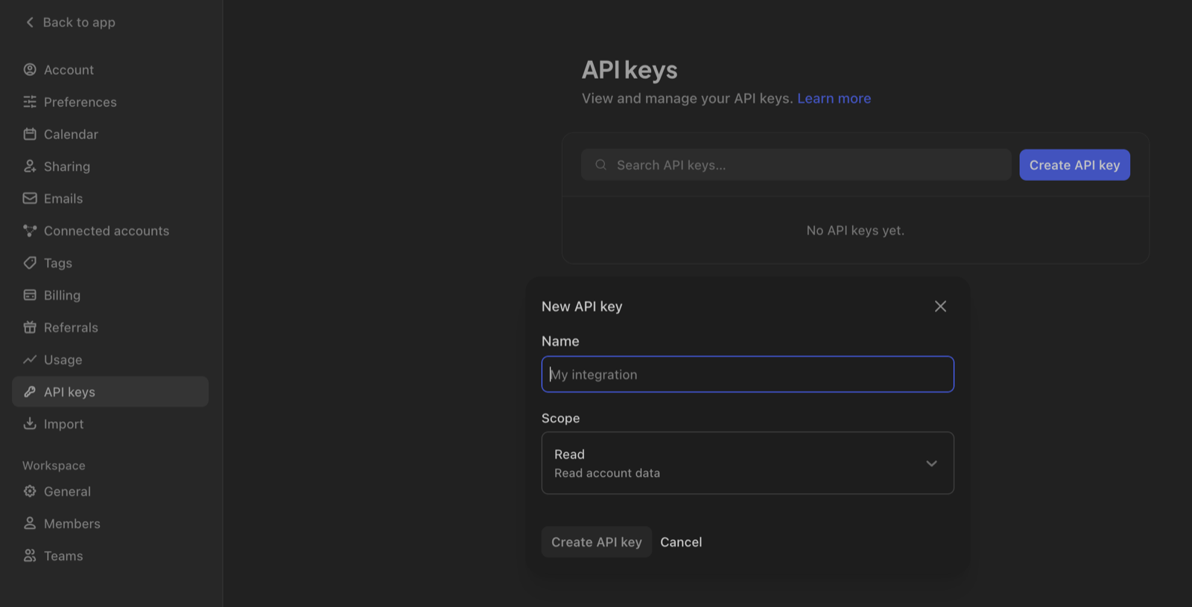Click the "Workspace" section heading
Screen dimensions: 1192x607
tap(54, 466)
